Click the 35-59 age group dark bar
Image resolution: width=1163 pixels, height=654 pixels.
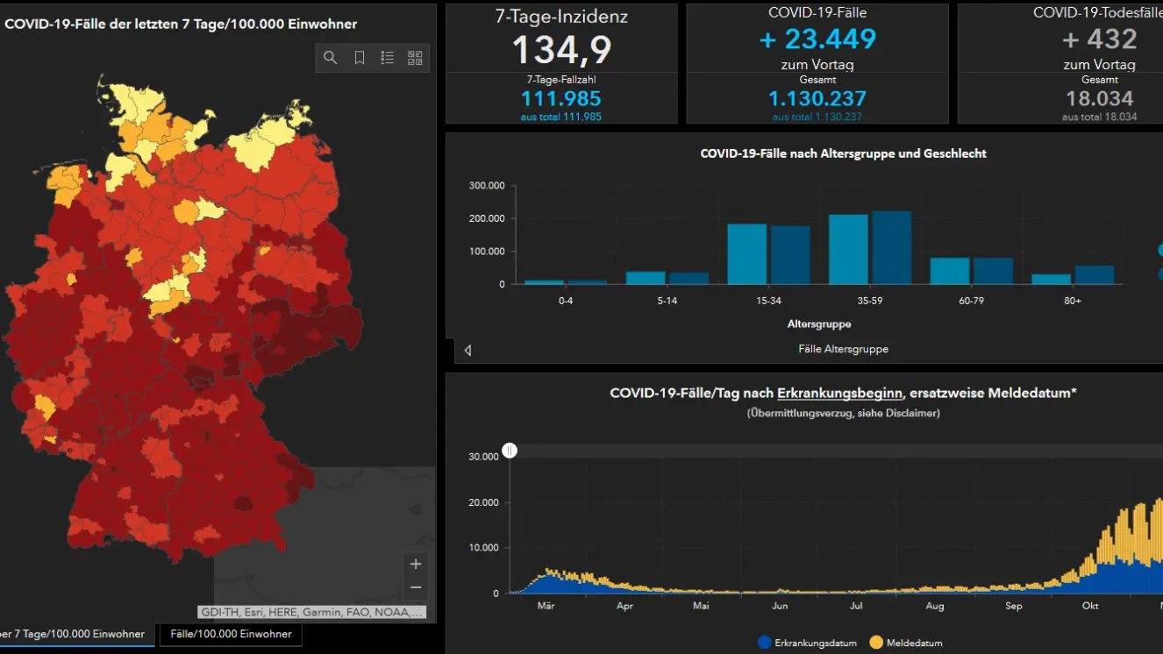pos(891,247)
